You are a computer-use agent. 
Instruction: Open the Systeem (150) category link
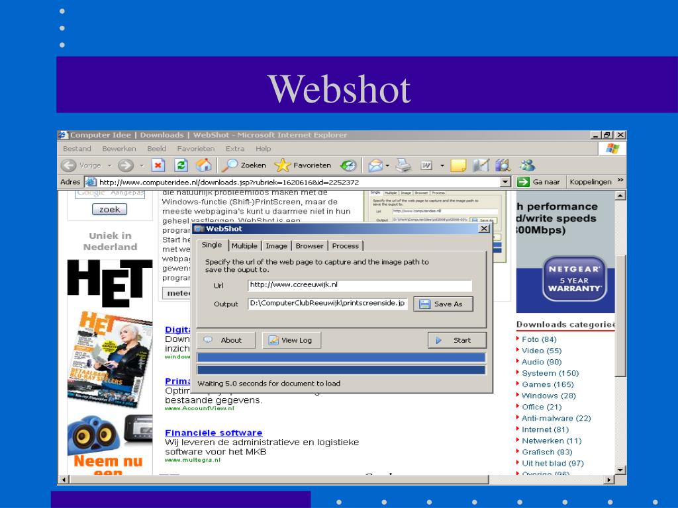point(550,373)
